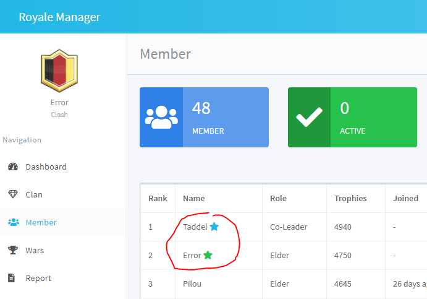This screenshot has width=427, height=299.
Task: Open the Report navigation link
Action: click(38, 278)
